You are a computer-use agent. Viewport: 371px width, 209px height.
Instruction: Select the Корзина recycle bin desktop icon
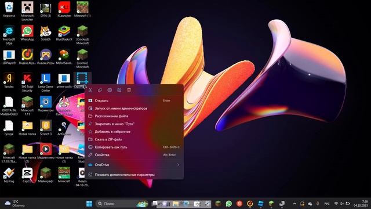click(x=9, y=9)
